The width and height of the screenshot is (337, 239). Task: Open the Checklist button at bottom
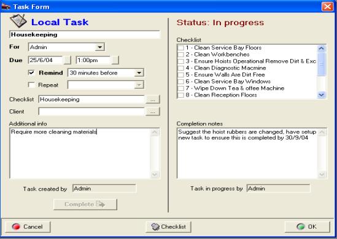pyautogui.click(x=168, y=227)
